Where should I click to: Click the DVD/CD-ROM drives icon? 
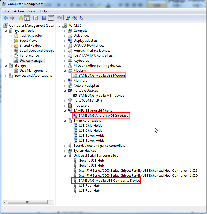coord(70,46)
